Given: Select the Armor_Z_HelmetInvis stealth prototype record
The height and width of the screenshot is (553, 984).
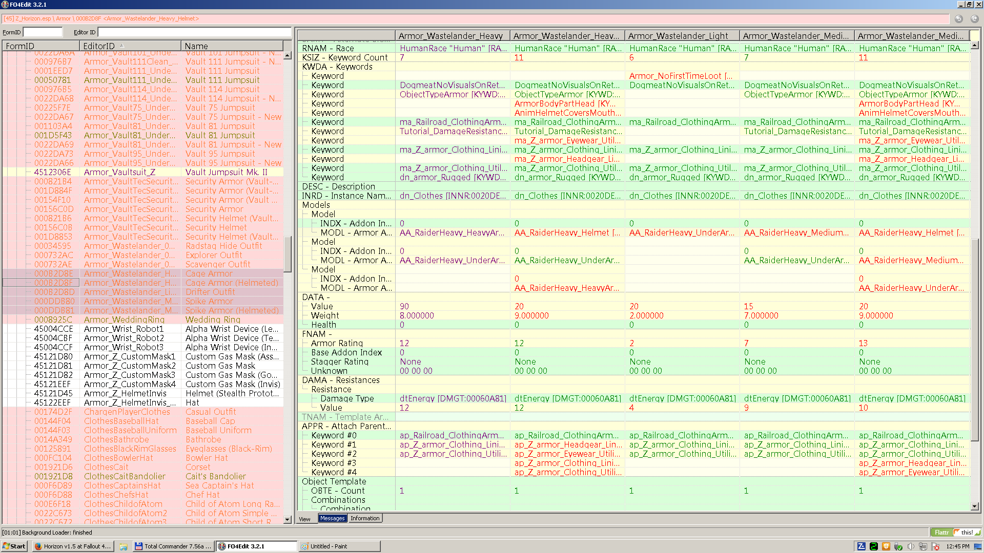Looking at the screenshot, I should click(x=143, y=393).
